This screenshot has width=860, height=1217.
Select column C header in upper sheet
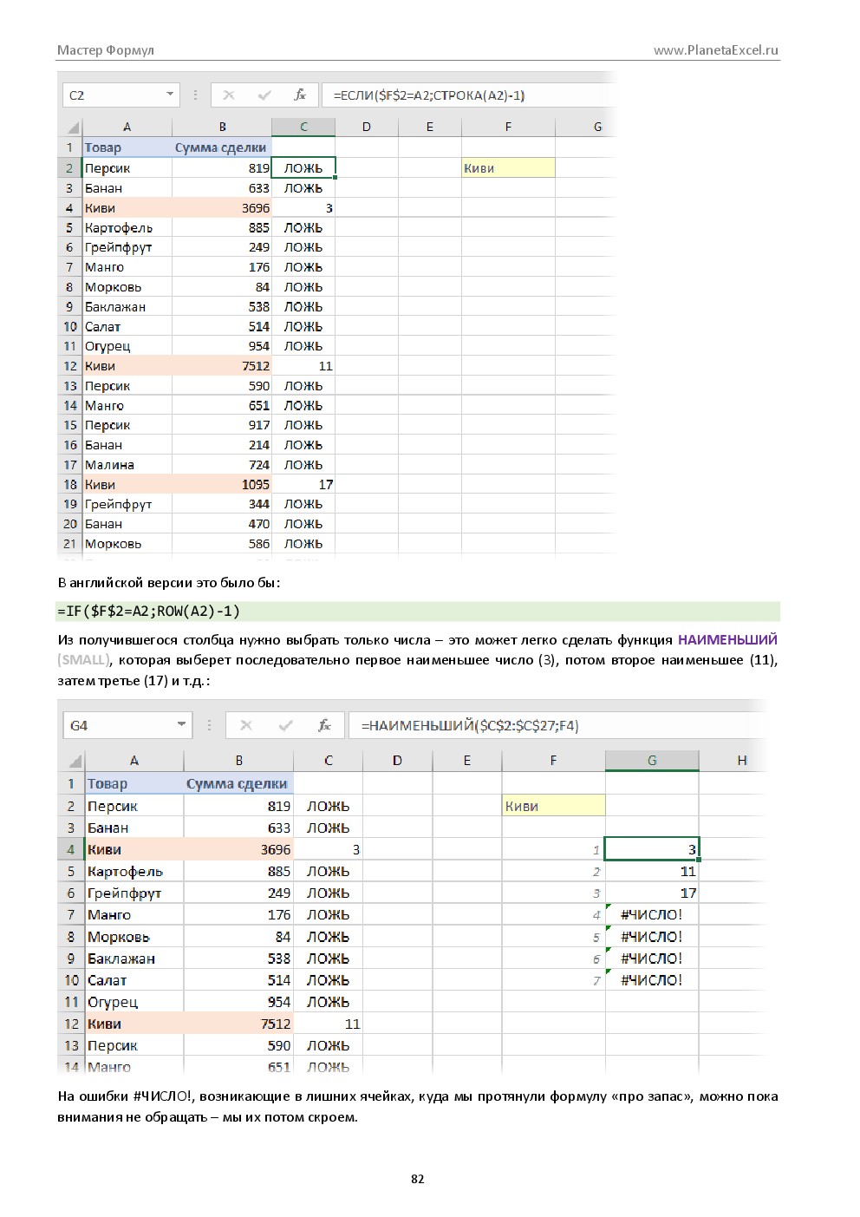pos(303,127)
